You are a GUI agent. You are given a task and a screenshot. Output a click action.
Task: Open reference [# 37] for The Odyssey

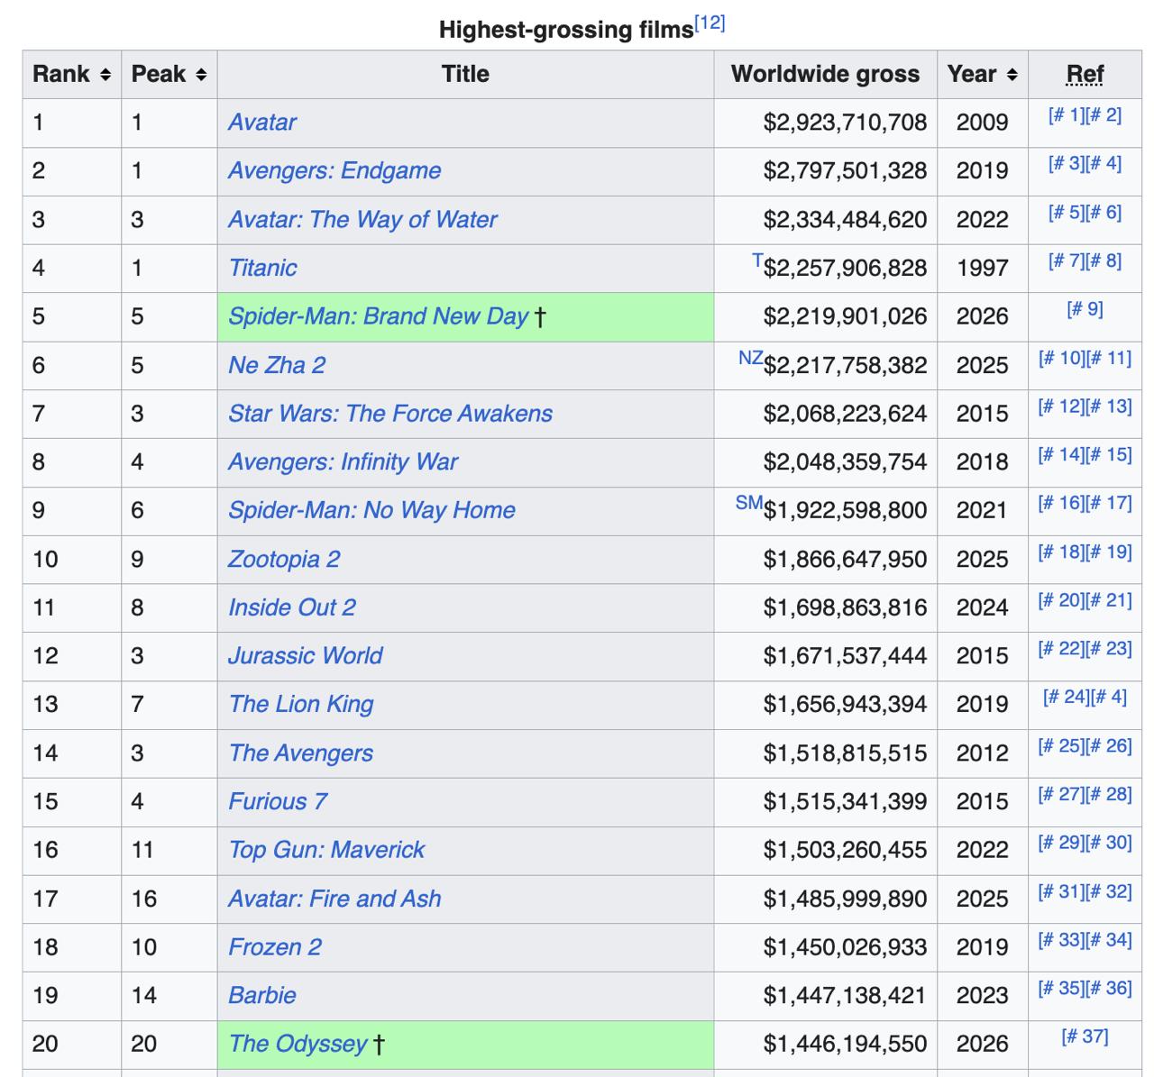click(x=1085, y=1037)
